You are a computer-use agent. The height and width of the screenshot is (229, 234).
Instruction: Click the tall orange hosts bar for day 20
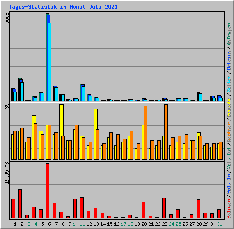145,133
